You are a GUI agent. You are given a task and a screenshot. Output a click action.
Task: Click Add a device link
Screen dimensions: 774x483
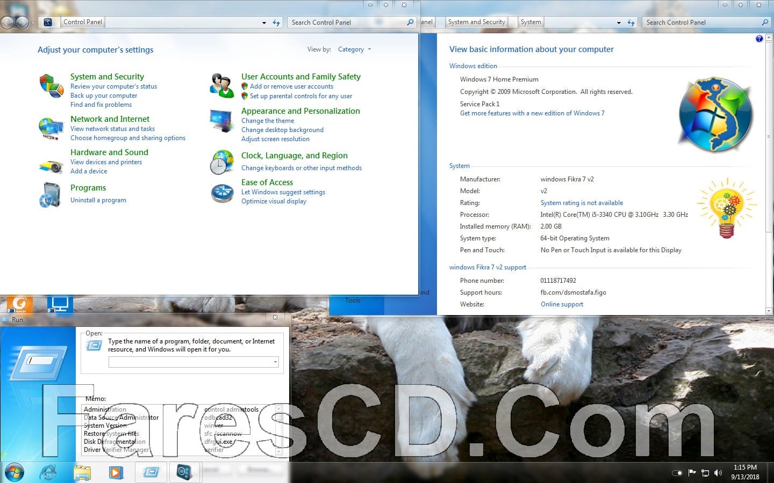pos(89,171)
